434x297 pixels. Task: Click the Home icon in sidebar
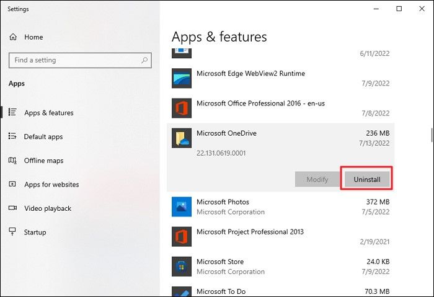point(13,37)
